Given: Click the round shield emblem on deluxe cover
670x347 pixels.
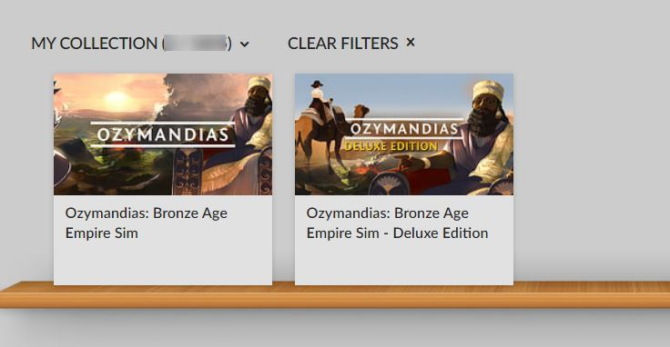Looking at the screenshot, I should point(389,185).
